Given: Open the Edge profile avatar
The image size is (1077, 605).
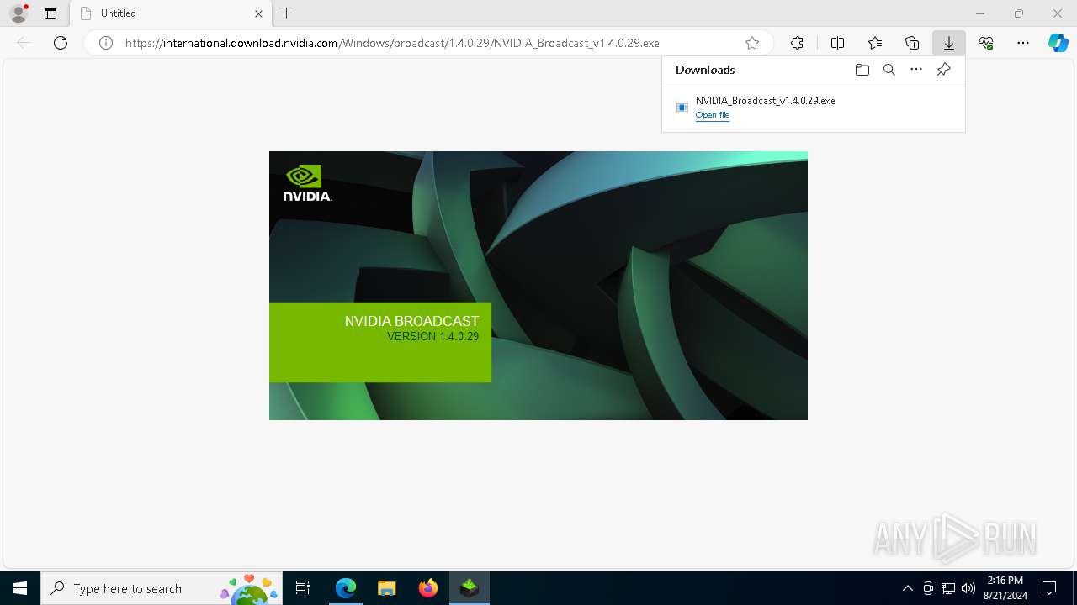Looking at the screenshot, I should pyautogui.click(x=19, y=13).
